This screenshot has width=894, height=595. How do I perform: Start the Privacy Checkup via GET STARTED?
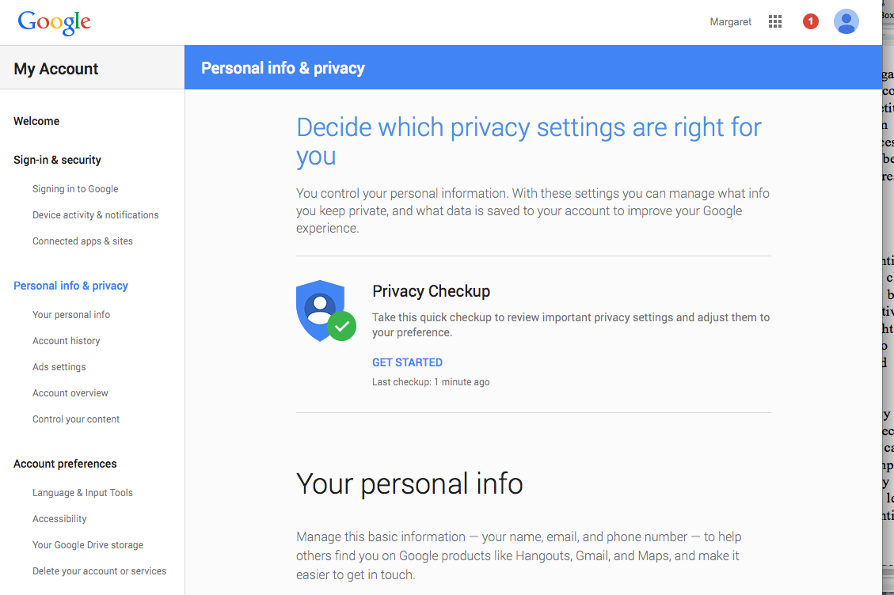[407, 362]
